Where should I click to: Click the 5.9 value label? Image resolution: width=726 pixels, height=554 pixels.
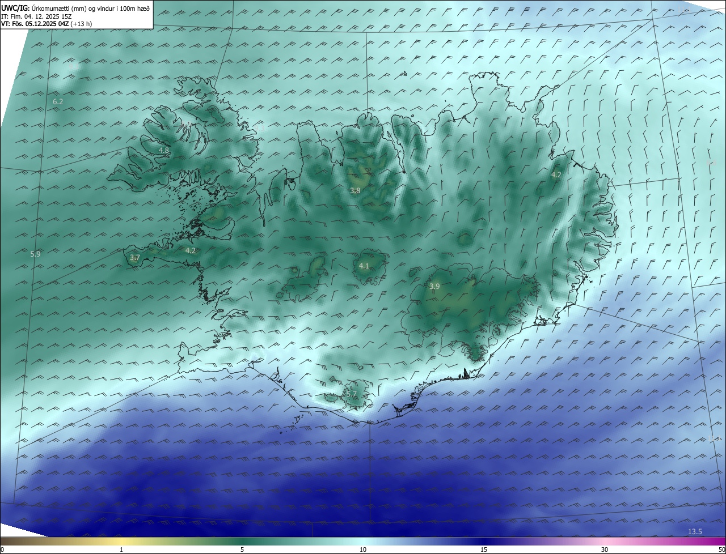pos(35,254)
